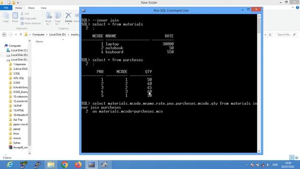Open the Delete dropdown arrow

68,24
